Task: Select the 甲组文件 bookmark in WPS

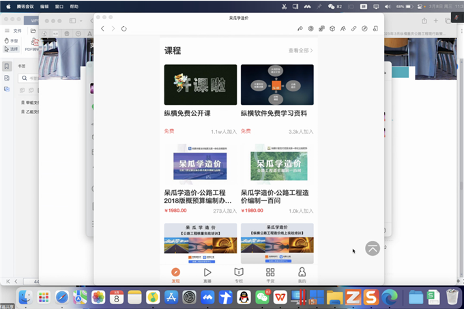Action: [29, 102]
